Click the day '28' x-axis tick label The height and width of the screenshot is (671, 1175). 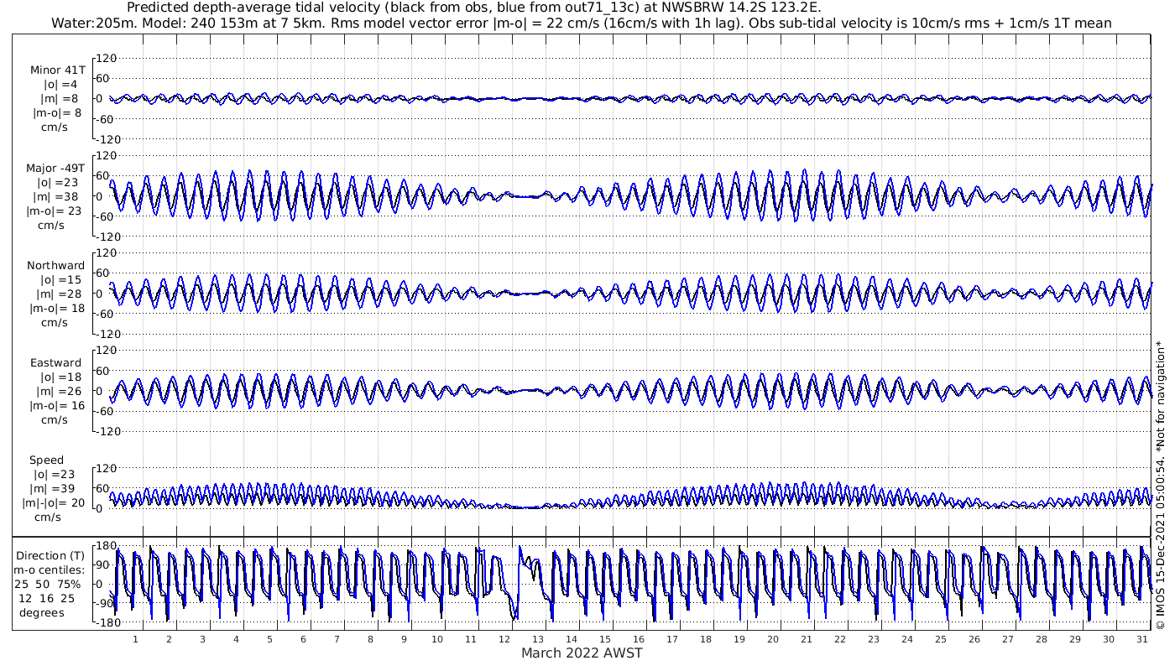(1042, 639)
